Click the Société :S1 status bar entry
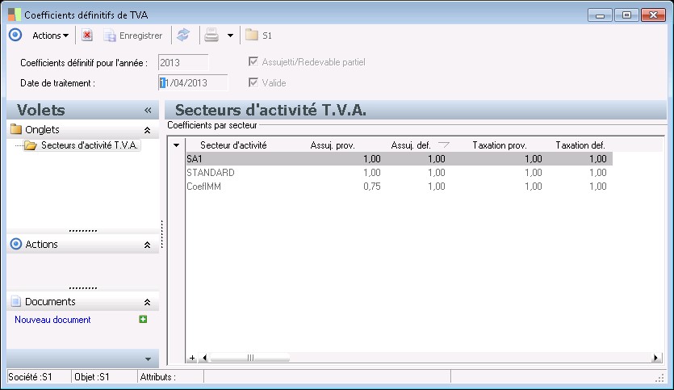 click(x=30, y=377)
